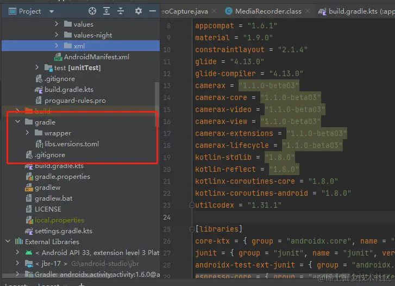Open proguard-rules.pro file
Image resolution: width=395 pixels, height=286 pixels.
75,101
